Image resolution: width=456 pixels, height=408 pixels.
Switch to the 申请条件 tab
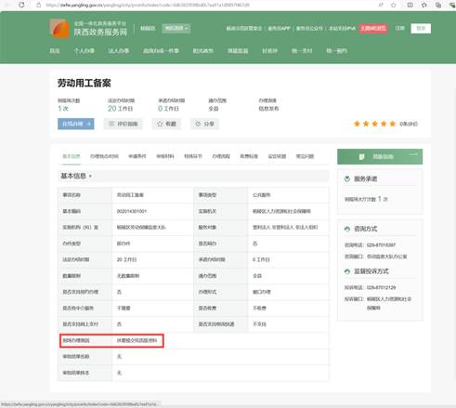(x=137, y=156)
